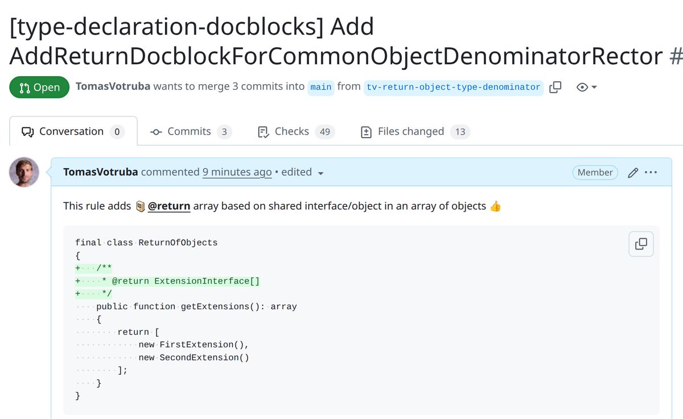This screenshot has height=419, width=683.
Task: Click the 'new SecondExtension()' code line
Action: pyautogui.click(x=194, y=358)
